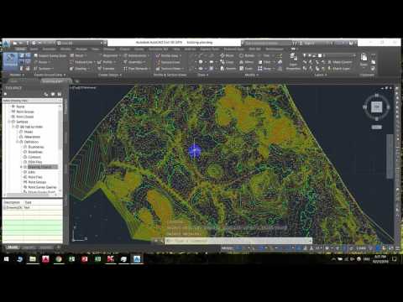Select the Watersheds item in the tree

click(x=32, y=137)
